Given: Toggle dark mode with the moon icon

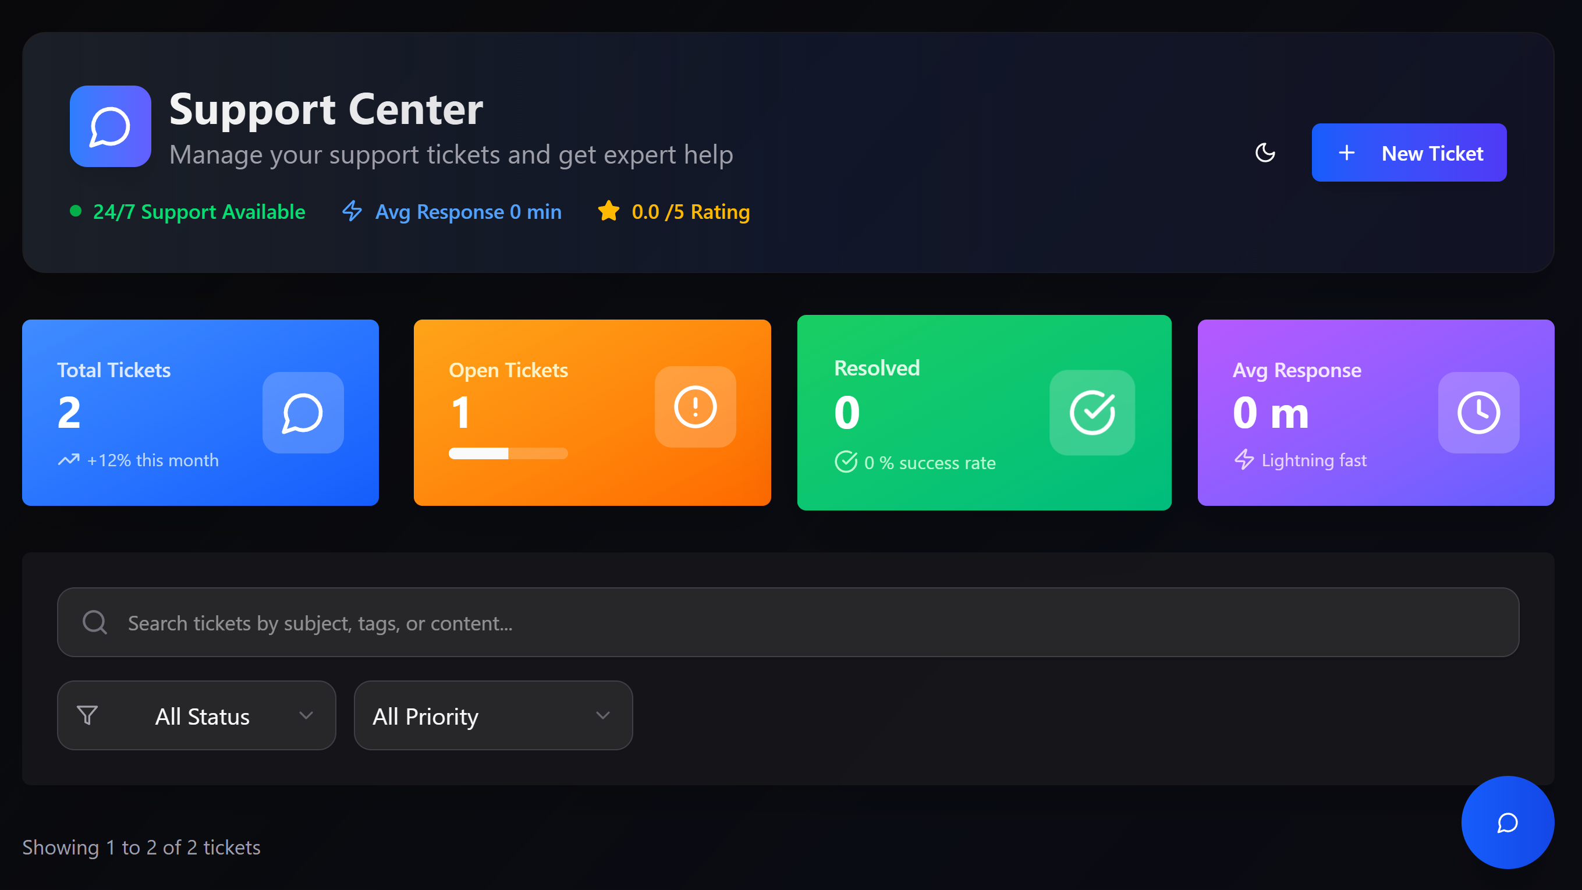Looking at the screenshot, I should pos(1265,153).
